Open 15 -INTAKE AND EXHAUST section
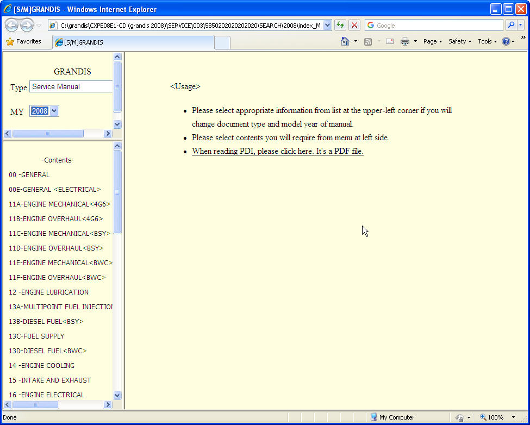This screenshot has width=530, height=425. 49,380
